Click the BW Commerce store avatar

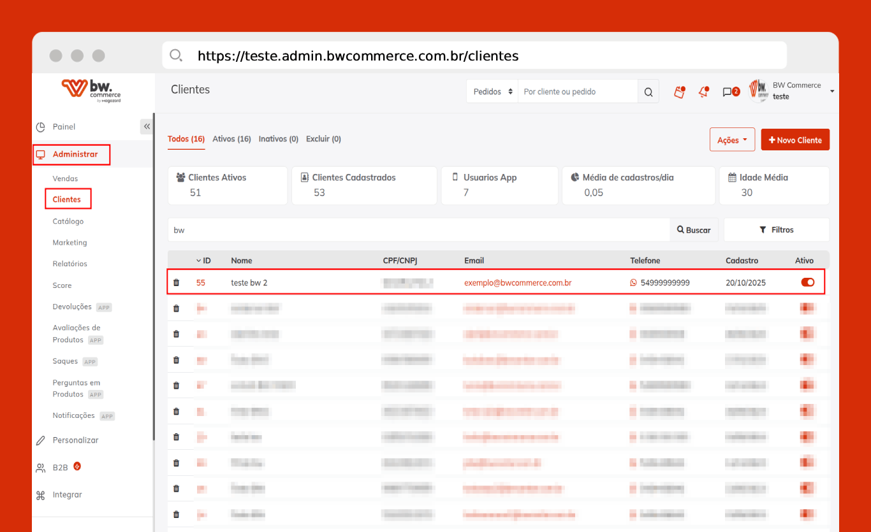pyautogui.click(x=758, y=91)
